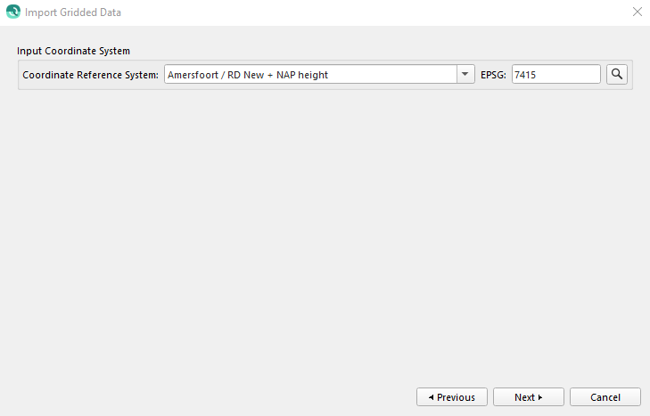Click the left arrow on the Previous button
Image resolution: width=650 pixels, height=416 pixels.
point(432,397)
